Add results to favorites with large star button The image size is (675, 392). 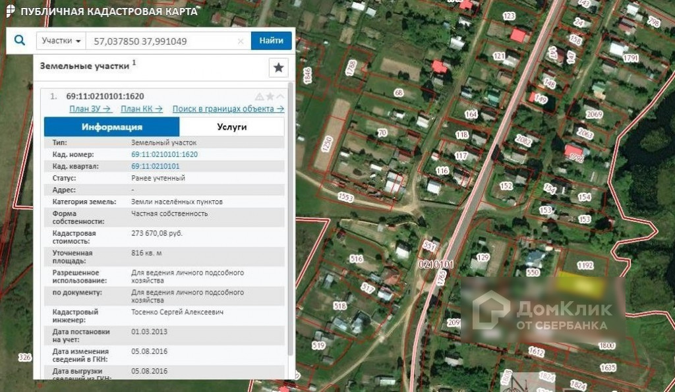tap(279, 68)
